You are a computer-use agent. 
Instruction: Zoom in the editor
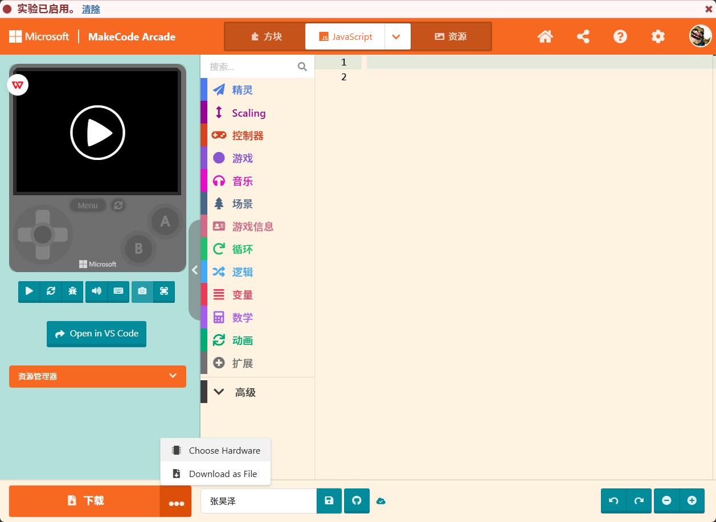(x=692, y=501)
